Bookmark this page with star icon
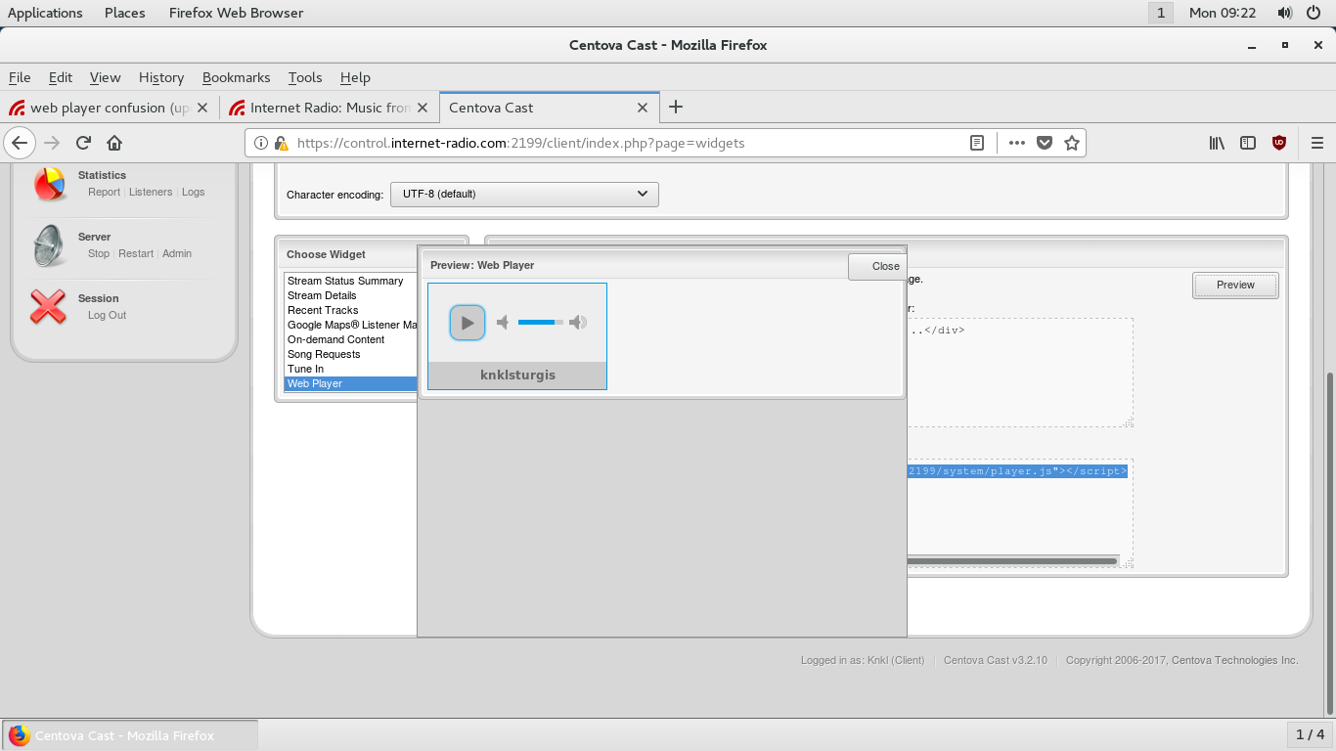The width and height of the screenshot is (1336, 751). pos(1072,143)
